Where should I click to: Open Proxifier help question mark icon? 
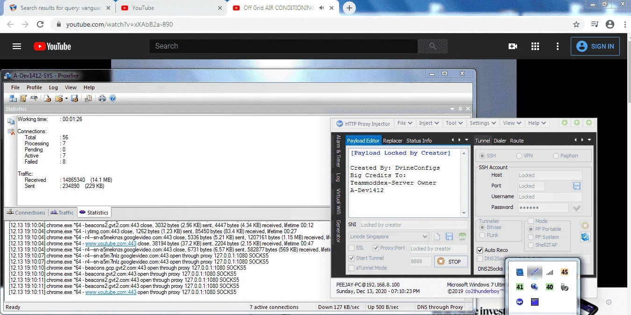click(x=112, y=98)
